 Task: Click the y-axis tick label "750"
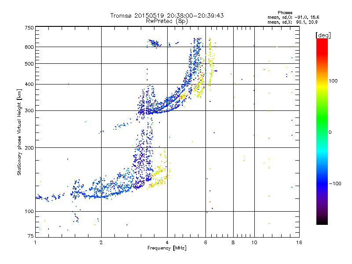click(29, 28)
